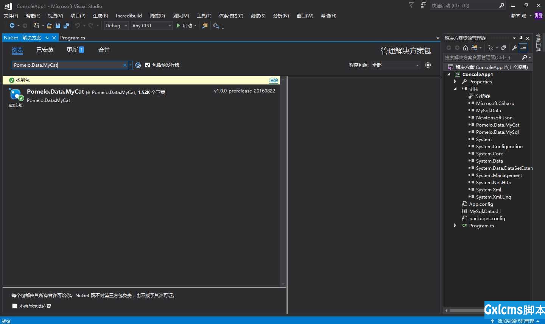Image resolution: width=545 pixels, height=324 pixels.
Task: Switch to the Program.cs tab
Action: [x=73, y=38]
